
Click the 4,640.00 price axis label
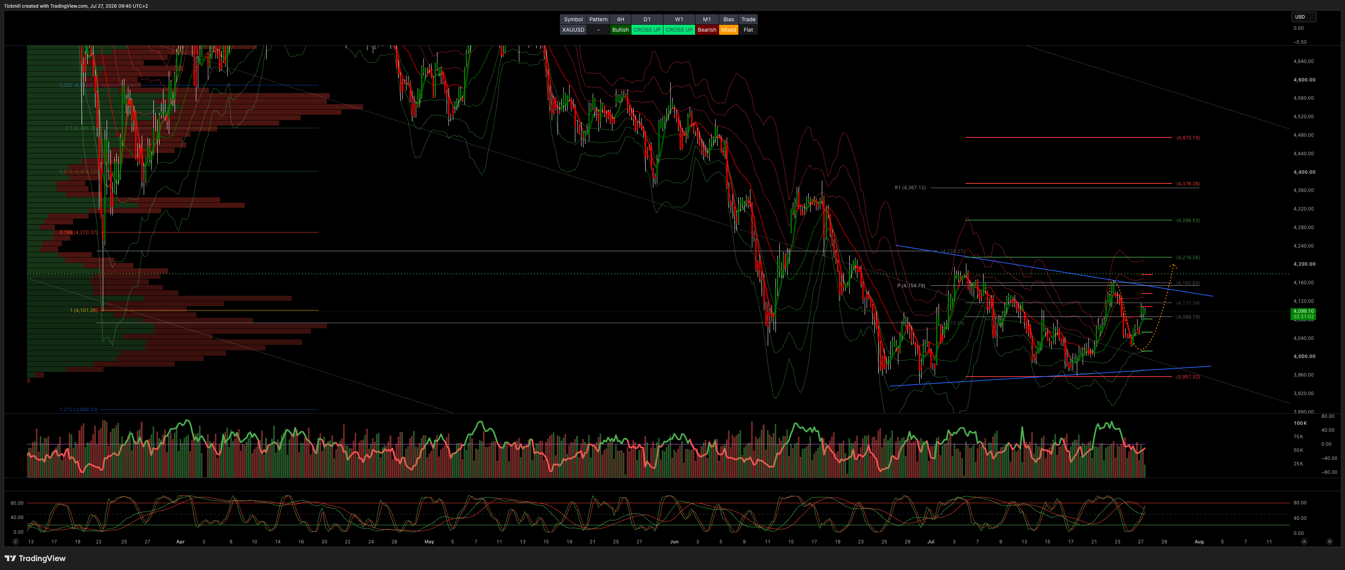pyautogui.click(x=1304, y=61)
